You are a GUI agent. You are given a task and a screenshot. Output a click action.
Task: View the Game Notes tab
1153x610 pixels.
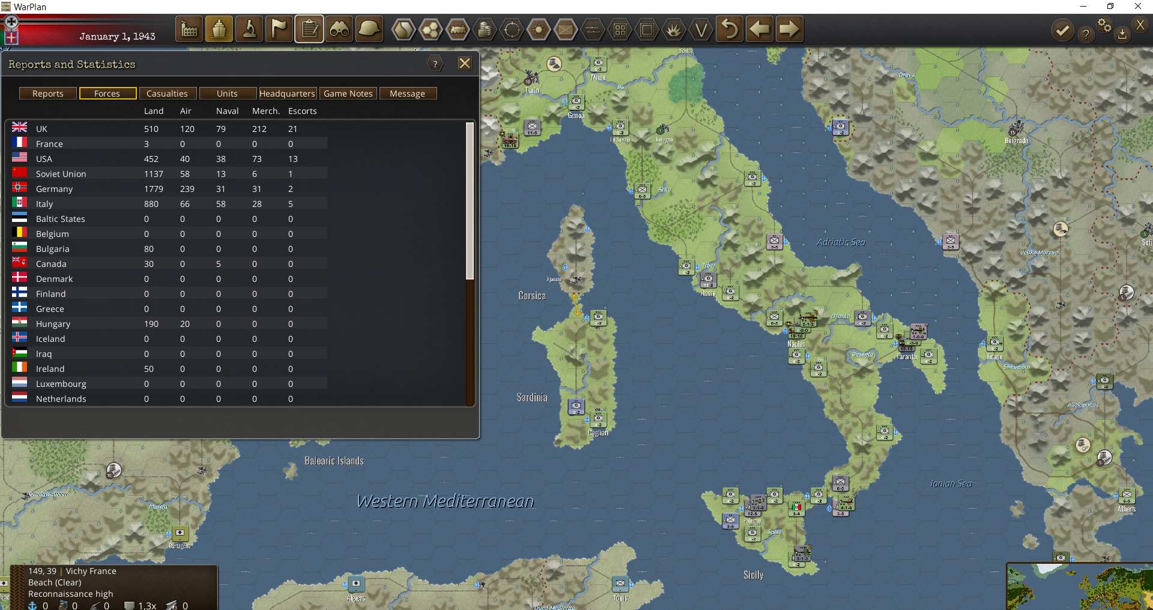tap(348, 94)
